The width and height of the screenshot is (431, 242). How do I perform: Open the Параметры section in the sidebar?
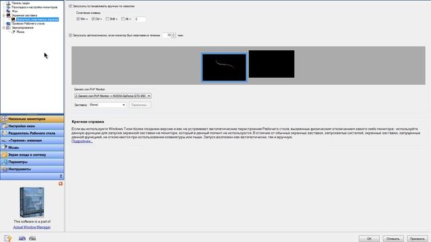point(32,162)
